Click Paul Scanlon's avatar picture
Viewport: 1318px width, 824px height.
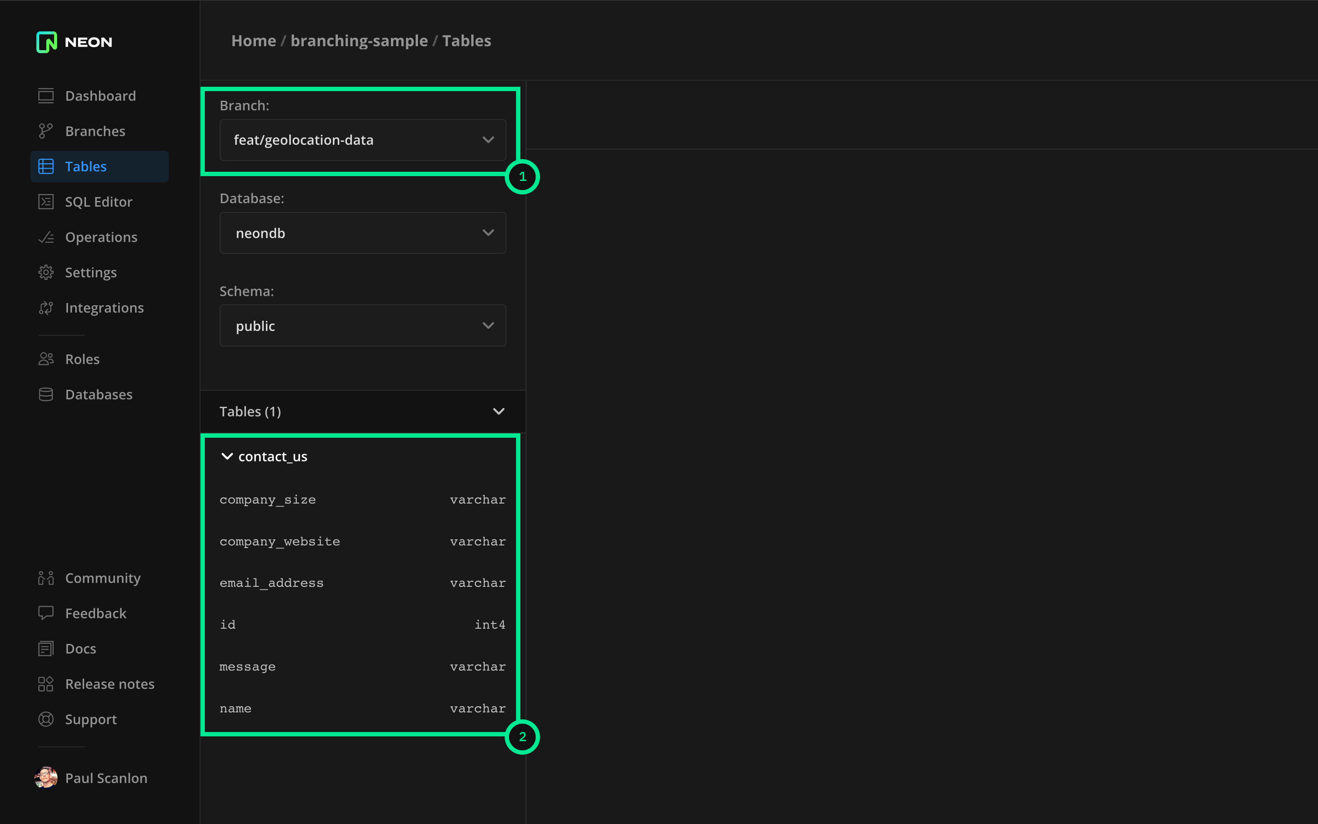[46, 778]
